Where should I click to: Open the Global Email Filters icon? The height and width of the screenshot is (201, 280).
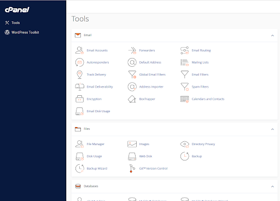(132, 74)
